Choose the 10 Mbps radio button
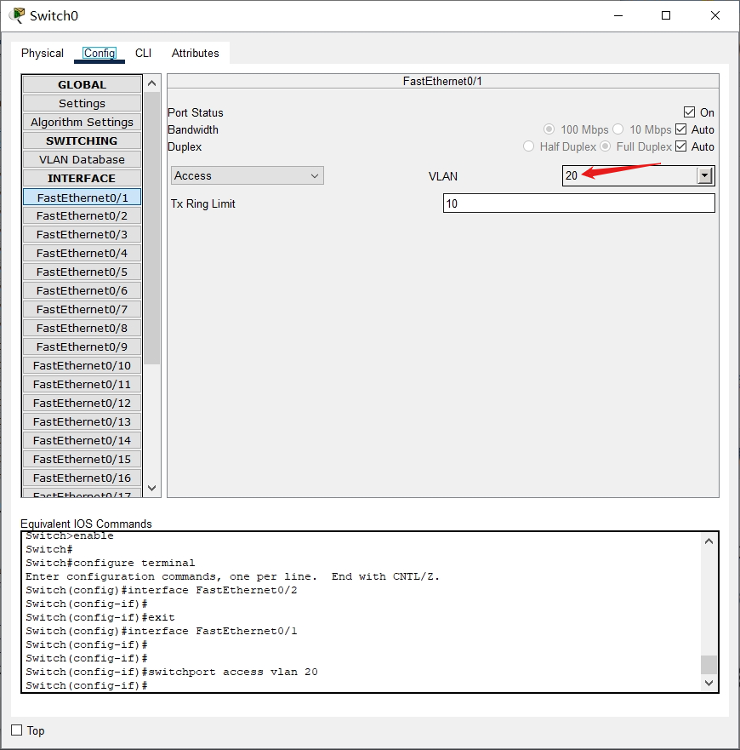Screen dimensions: 740x750 [x=618, y=129]
